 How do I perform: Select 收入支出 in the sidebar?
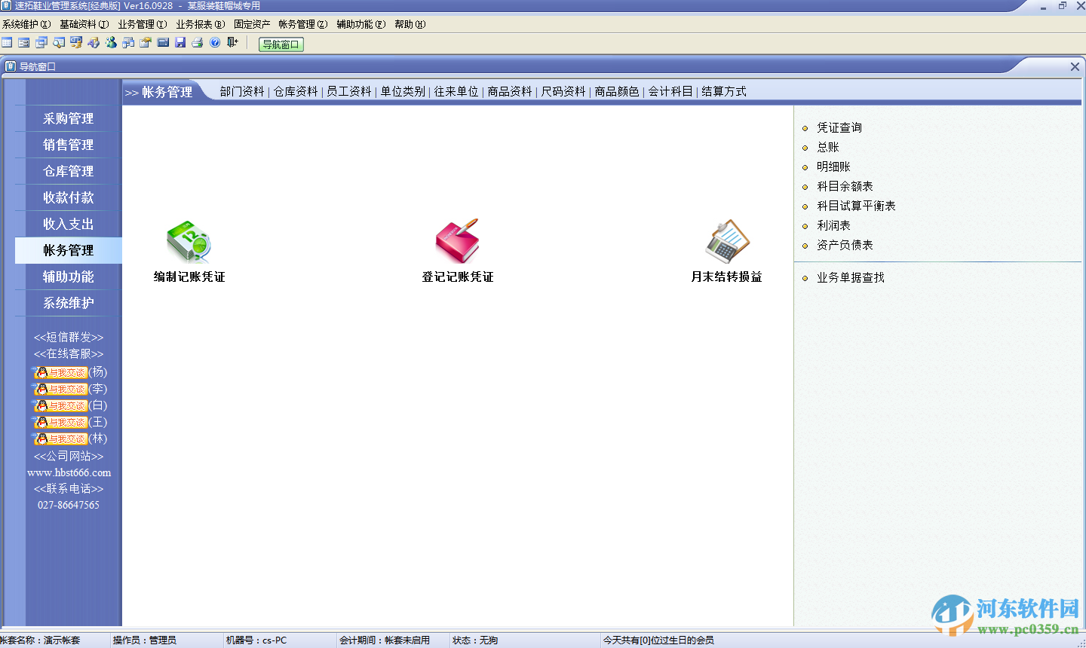pos(69,224)
